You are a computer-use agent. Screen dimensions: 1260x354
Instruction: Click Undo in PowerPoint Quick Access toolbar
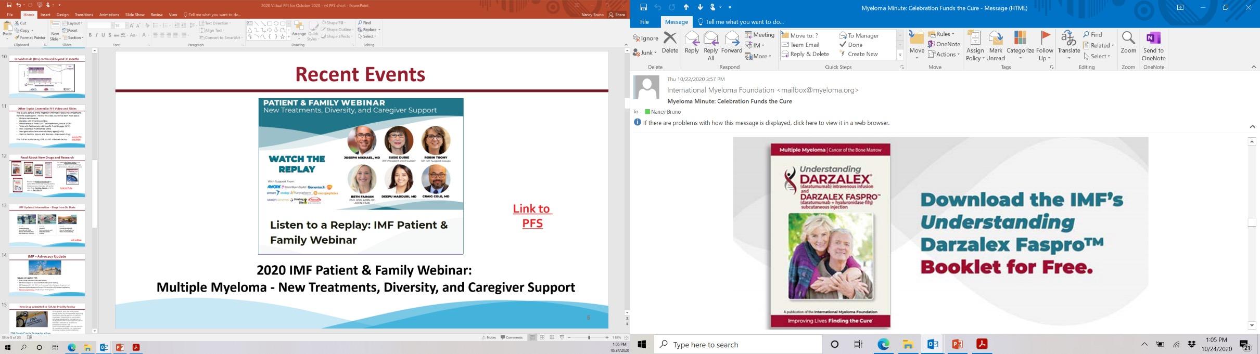[x=18, y=5]
